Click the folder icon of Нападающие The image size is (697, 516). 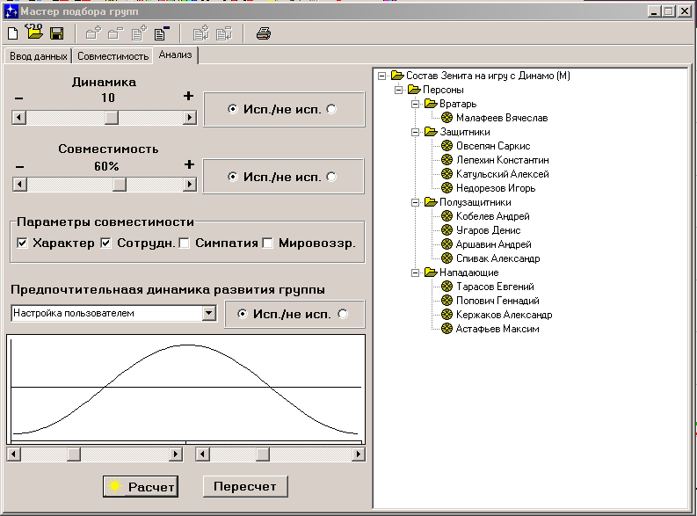click(x=432, y=272)
